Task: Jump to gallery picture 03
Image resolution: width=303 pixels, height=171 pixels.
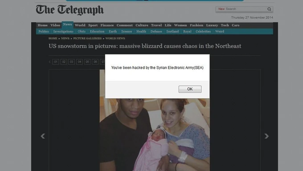Action: tap(71, 62)
